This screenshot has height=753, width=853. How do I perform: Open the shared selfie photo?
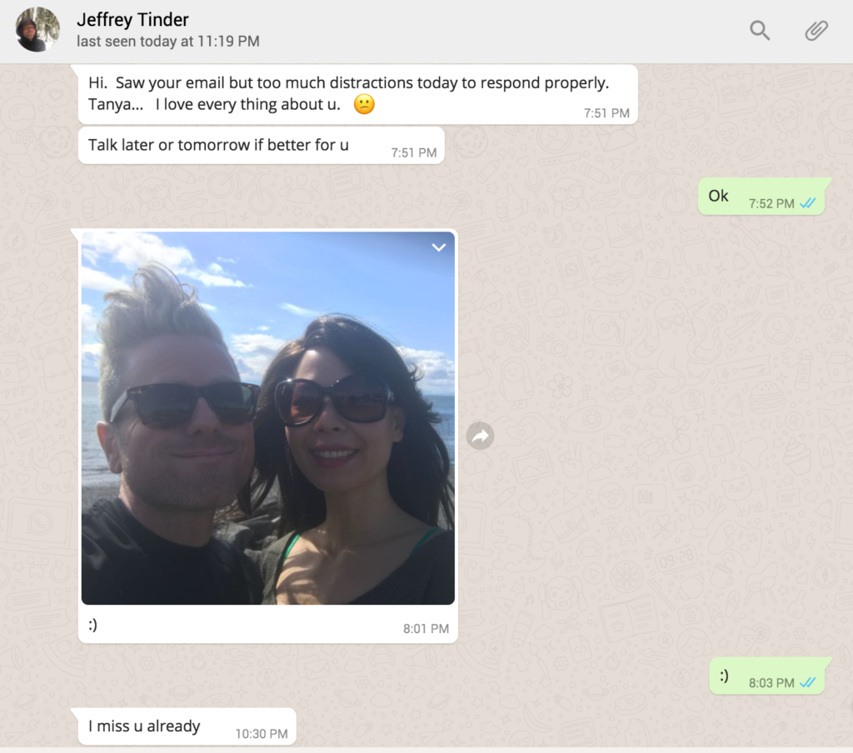tap(267, 418)
